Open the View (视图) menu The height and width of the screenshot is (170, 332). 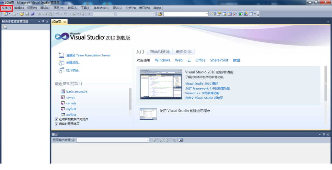coord(32,8)
